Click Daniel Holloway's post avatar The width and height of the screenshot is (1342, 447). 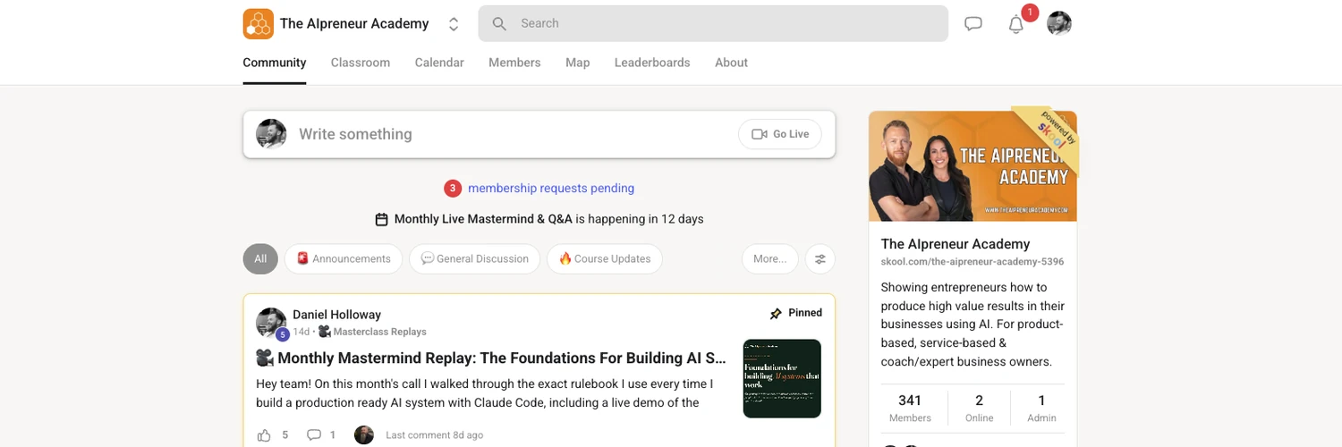point(271,323)
